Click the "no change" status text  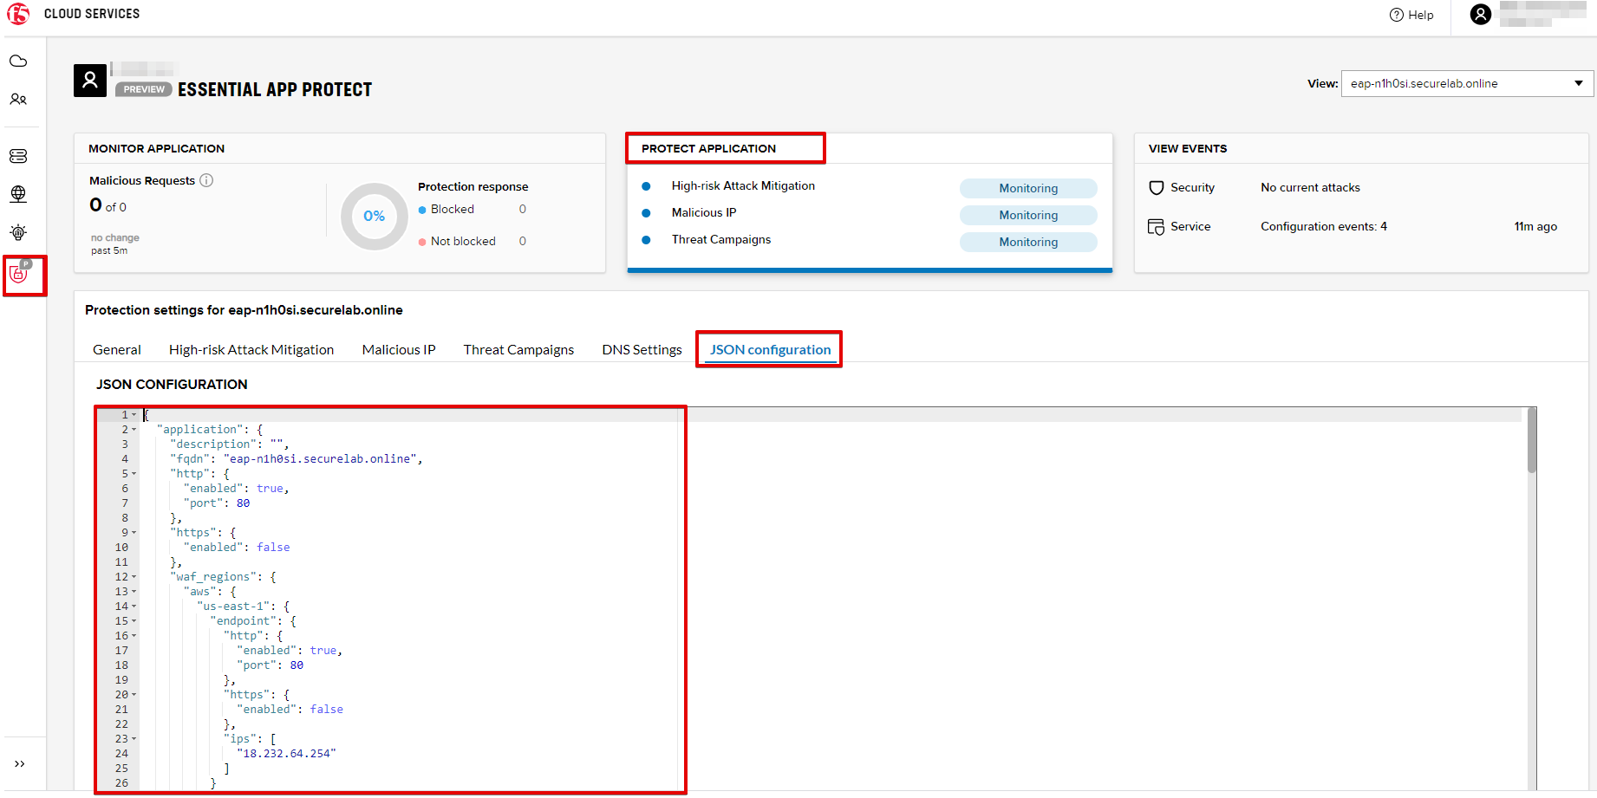click(115, 238)
